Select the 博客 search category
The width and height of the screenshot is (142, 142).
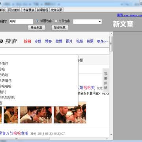click(49, 41)
